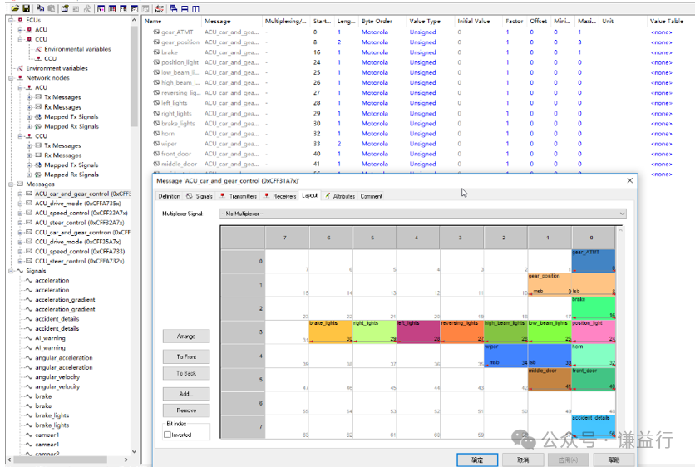Click the Tile vertically toolbar icon
The width and height of the screenshot is (695, 467).
(195, 8)
